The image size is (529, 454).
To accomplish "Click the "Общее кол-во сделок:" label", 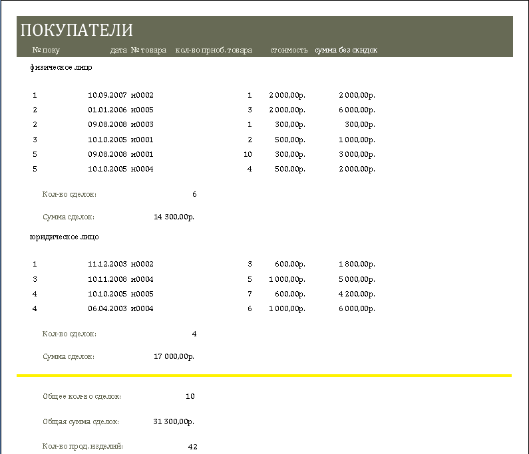I will 82,397.
